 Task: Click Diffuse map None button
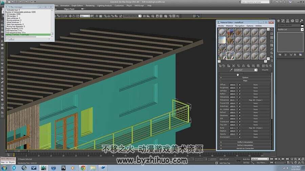[x=256, y=85]
